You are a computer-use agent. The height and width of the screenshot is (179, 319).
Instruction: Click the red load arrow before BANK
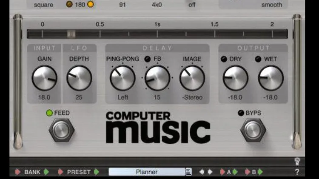[x=18, y=172]
